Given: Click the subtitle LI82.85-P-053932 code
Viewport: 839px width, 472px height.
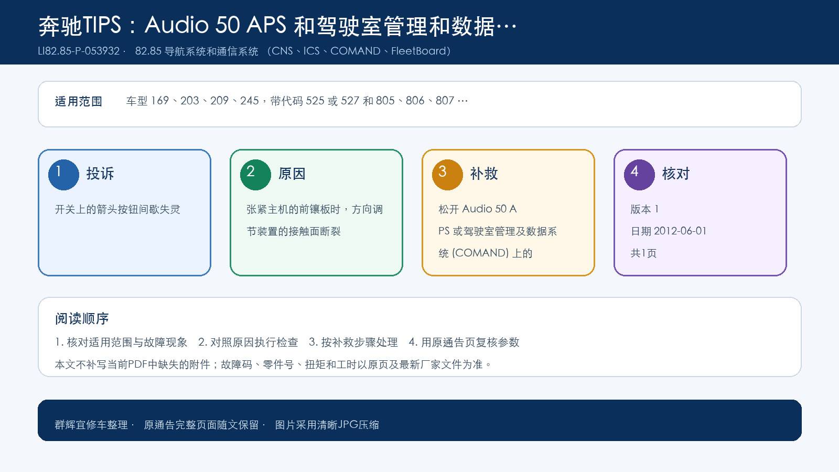Looking at the screenshot, I should (79, 51).
